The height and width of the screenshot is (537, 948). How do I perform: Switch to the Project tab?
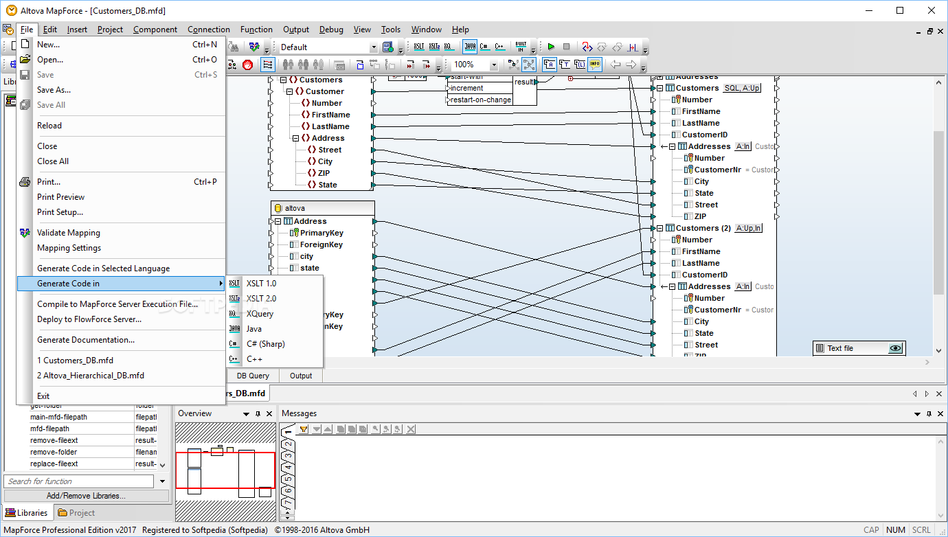76,513
